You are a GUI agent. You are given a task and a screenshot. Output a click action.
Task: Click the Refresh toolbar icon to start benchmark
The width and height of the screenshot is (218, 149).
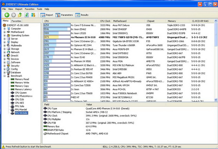[26, 15]
